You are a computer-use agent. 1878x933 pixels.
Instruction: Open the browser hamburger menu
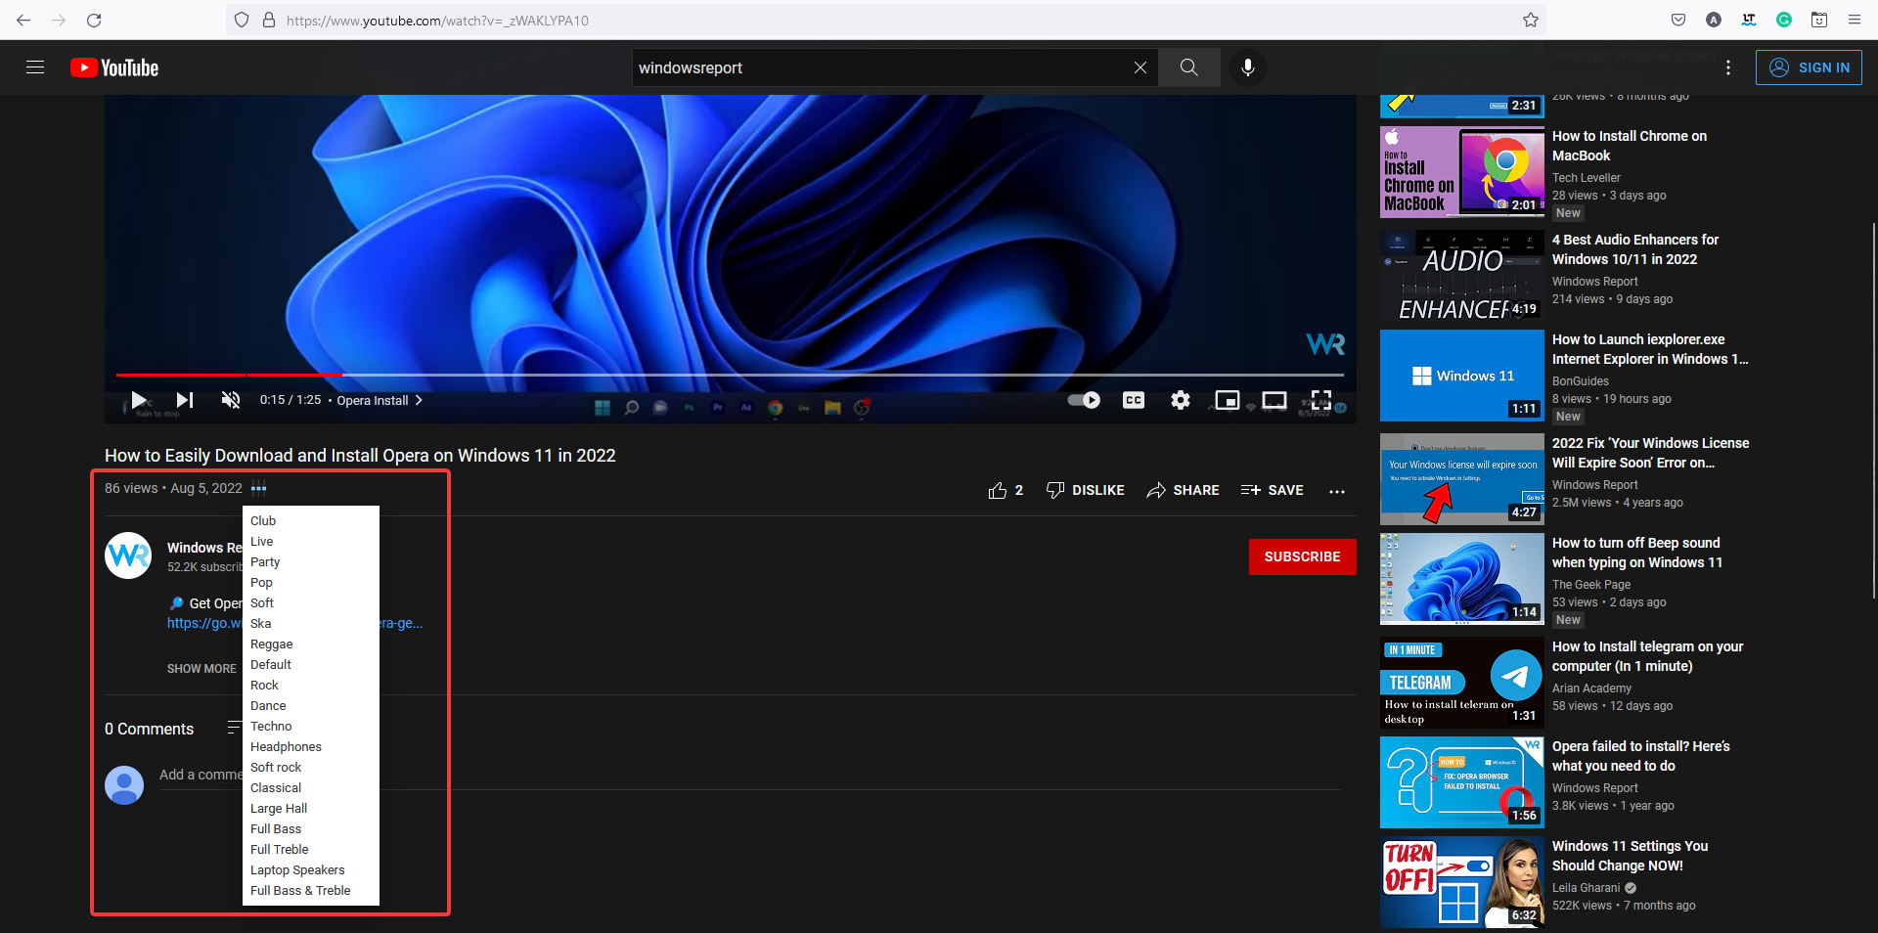tap(1855, 20)
